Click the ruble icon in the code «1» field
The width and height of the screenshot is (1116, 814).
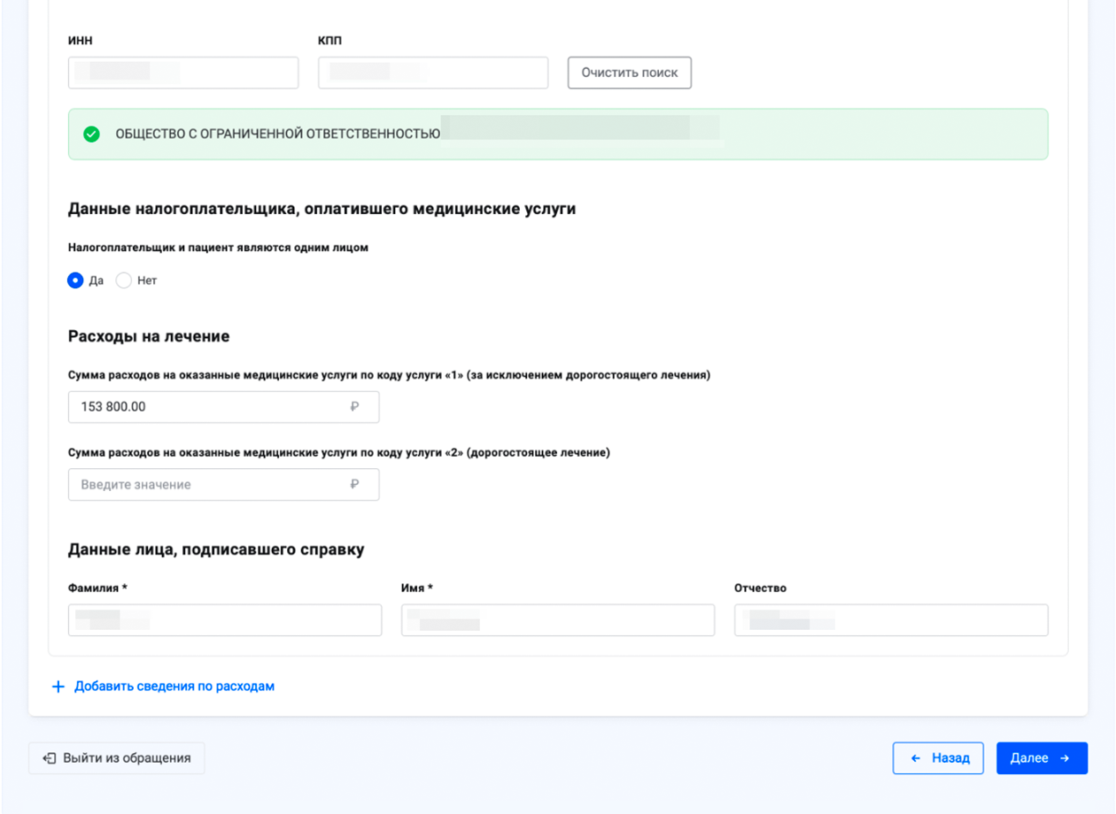pos(354,407)
